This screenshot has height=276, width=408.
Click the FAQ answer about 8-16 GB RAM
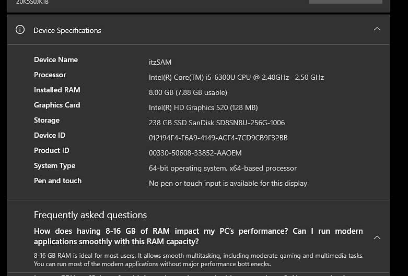pos(198,259)
